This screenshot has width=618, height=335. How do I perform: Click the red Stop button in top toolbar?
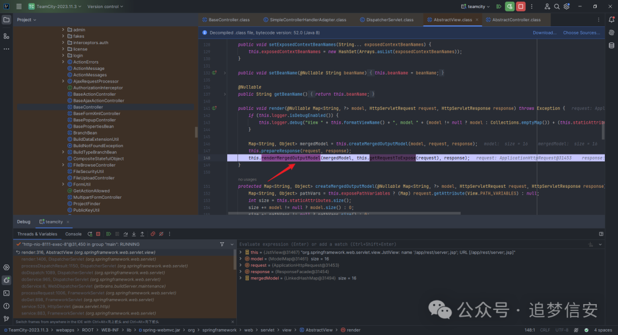(521, 6)
